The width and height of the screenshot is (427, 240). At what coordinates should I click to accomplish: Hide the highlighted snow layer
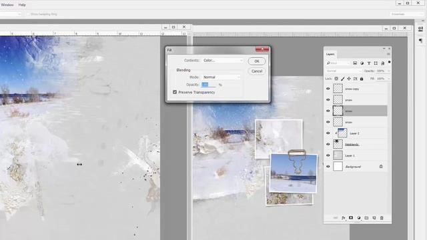pos(328,111)
